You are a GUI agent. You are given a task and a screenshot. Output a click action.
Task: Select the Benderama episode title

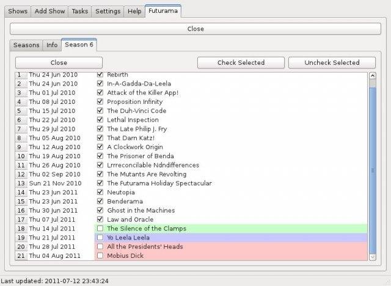[x=125, y=201]
